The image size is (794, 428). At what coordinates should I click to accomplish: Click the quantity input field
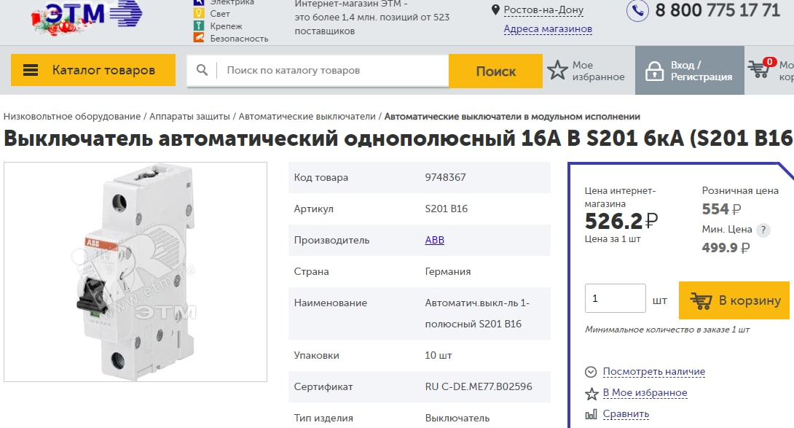coord(616,298)
